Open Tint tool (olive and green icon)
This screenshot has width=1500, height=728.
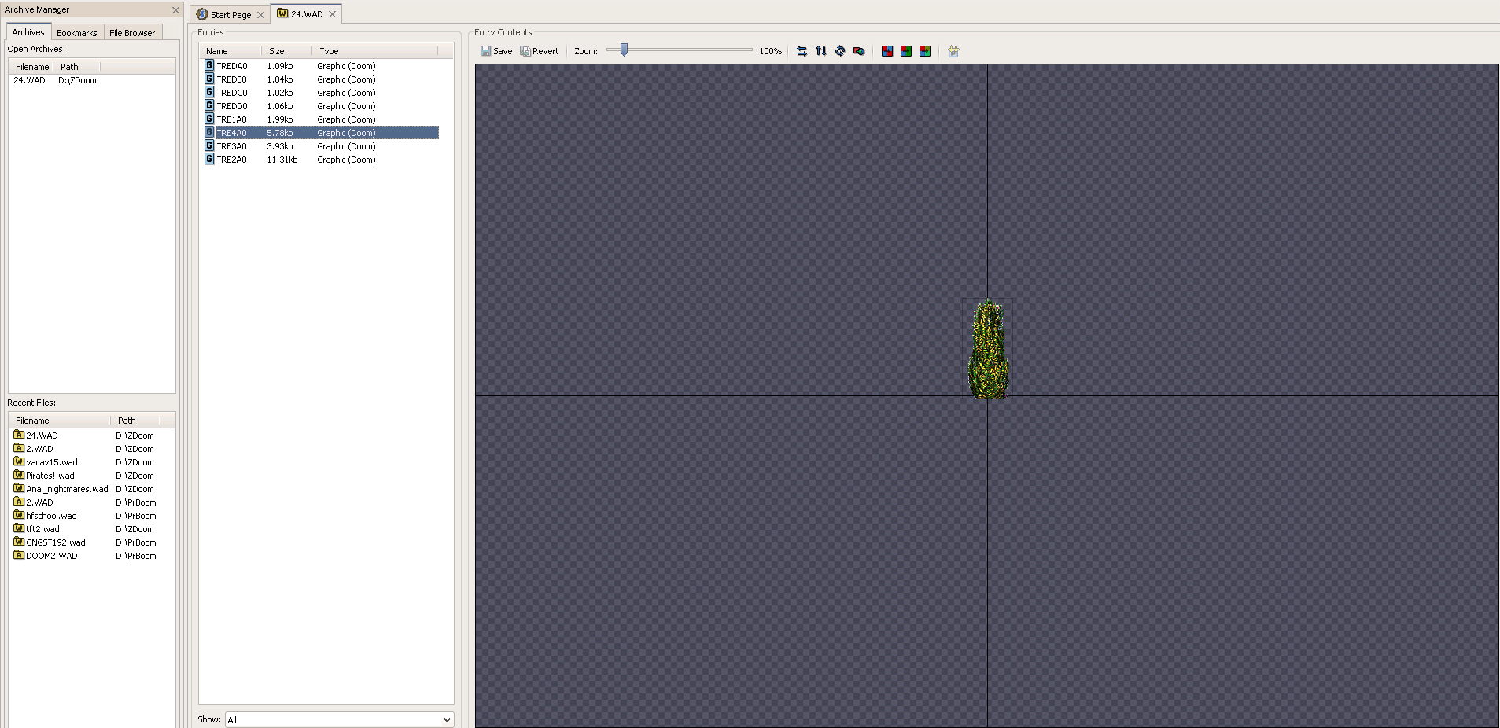(925, 51)
